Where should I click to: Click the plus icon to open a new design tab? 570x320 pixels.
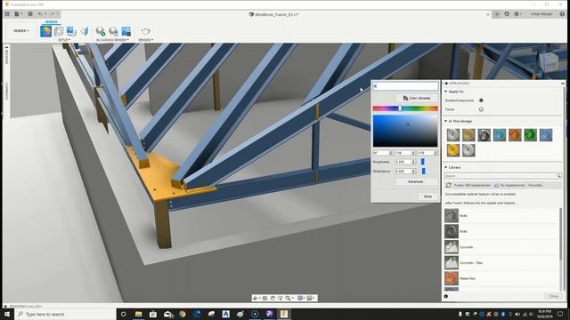pyautogui.click(x=497, y=14)
